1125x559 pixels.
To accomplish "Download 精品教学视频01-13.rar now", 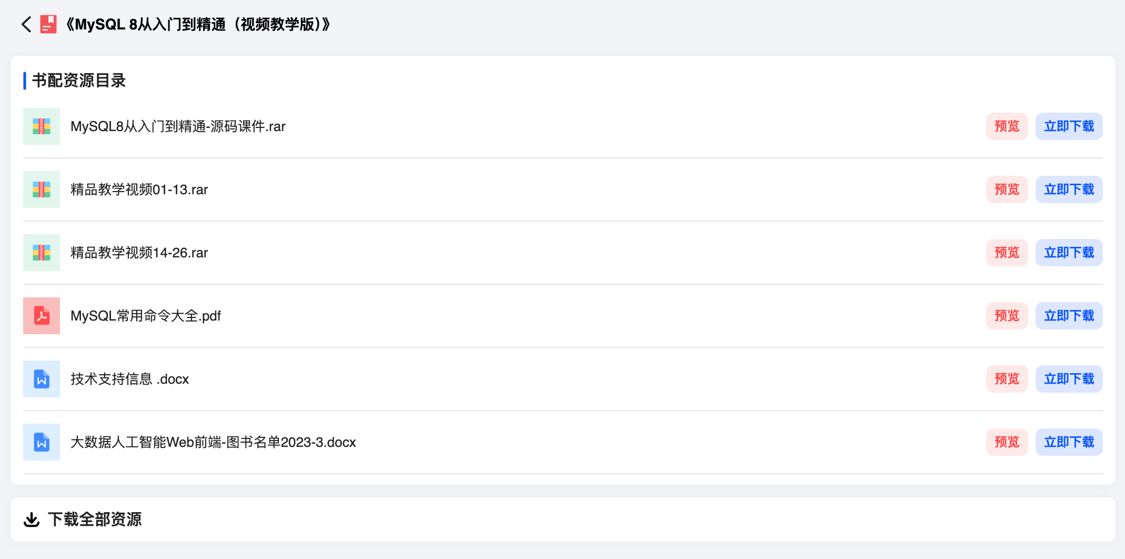I will tap(1069, 189).
